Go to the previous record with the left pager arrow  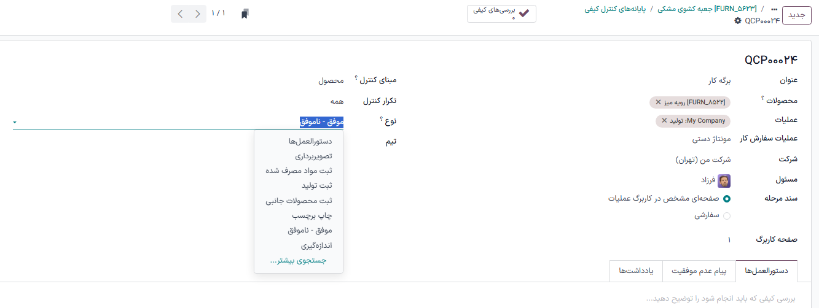pos(180,13)
